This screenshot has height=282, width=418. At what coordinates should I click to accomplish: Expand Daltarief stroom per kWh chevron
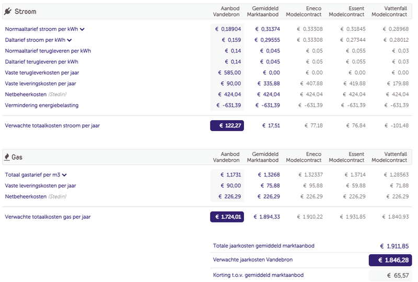(x=69, y=40)
